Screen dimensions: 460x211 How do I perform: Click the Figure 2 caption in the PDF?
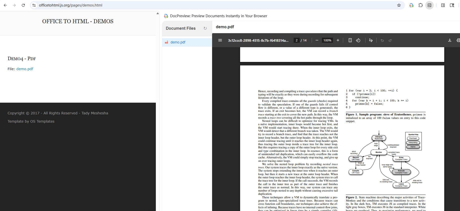[385, 204]
